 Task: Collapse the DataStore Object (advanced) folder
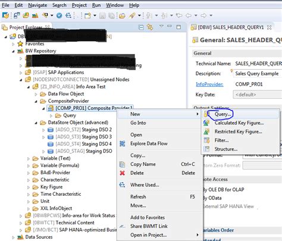tap(36, 123)
